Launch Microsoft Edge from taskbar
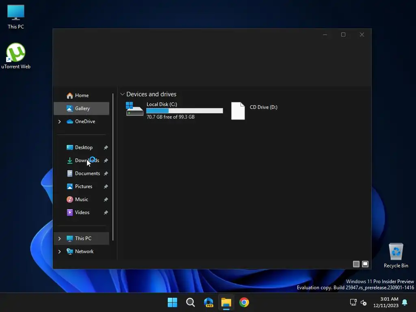This screenshot has width=416, height=312. pyautogui.click(x=208, y=302)
